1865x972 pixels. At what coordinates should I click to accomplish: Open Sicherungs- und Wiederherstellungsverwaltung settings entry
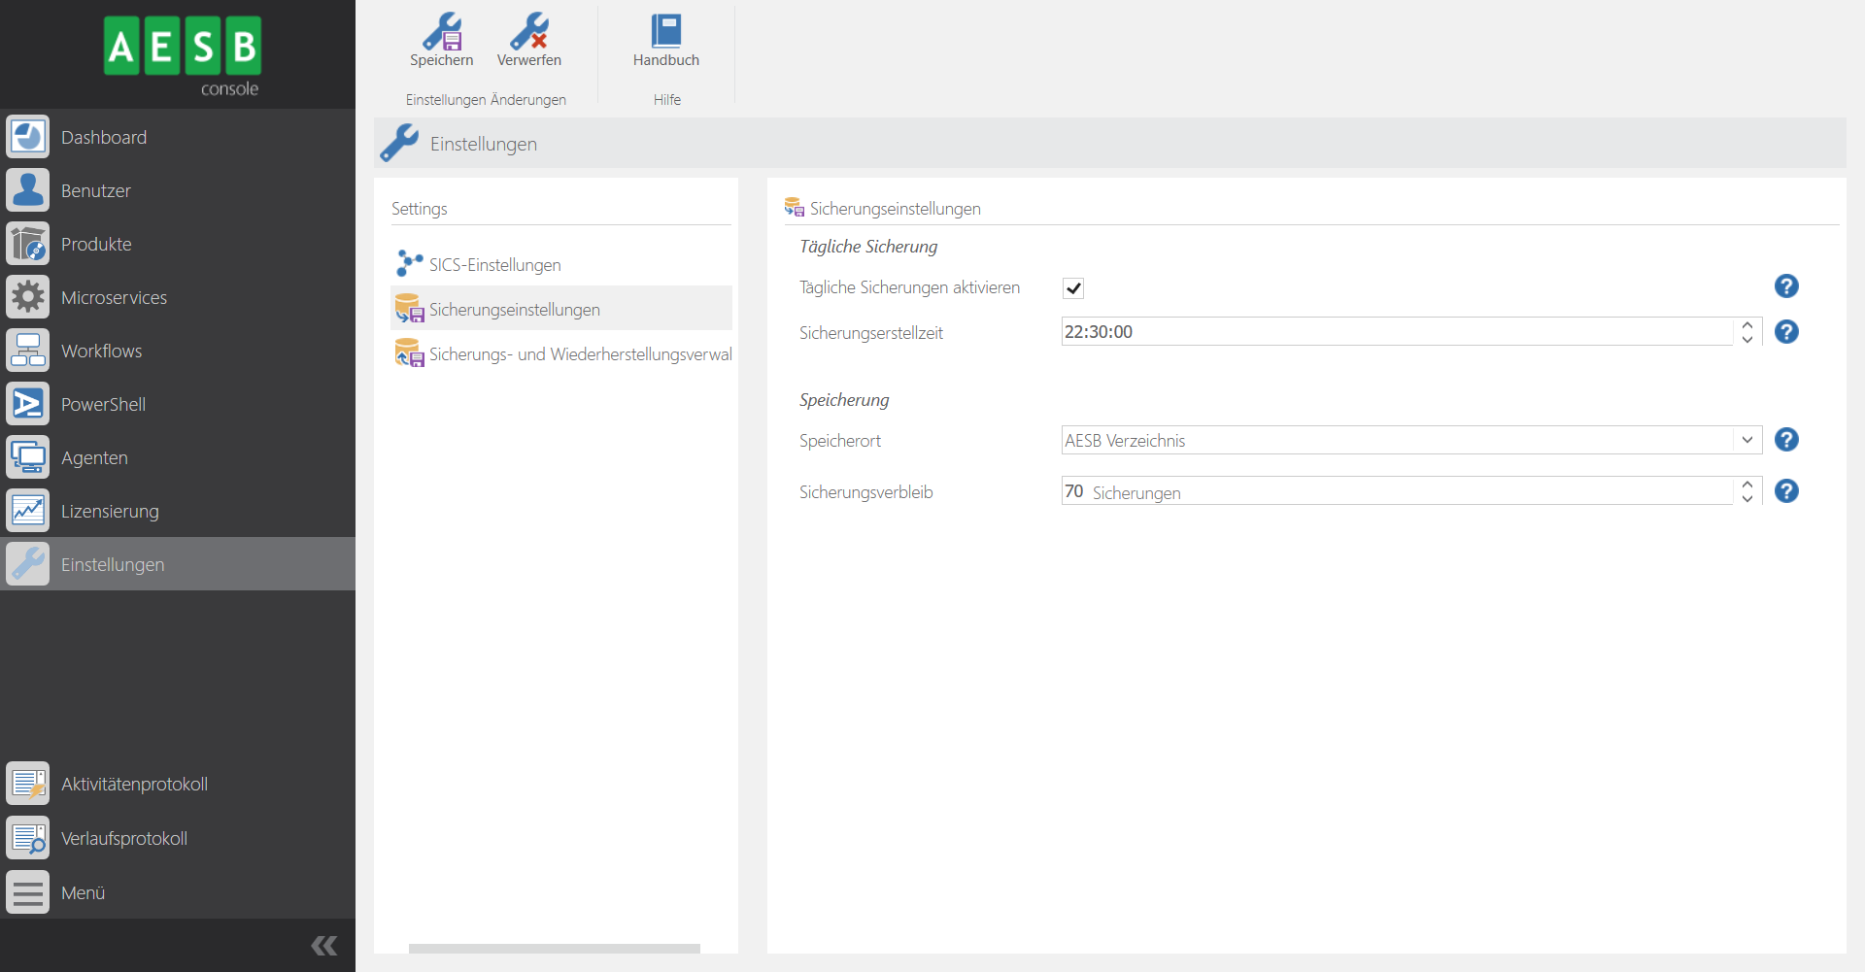(580, 354)
